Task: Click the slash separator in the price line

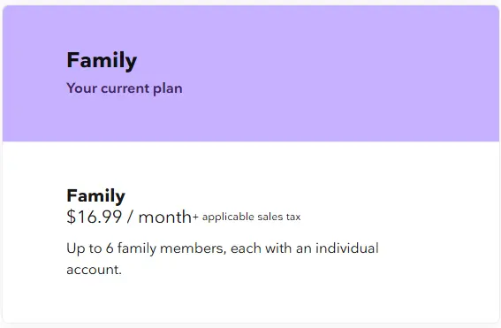Action: click(130, 217)
